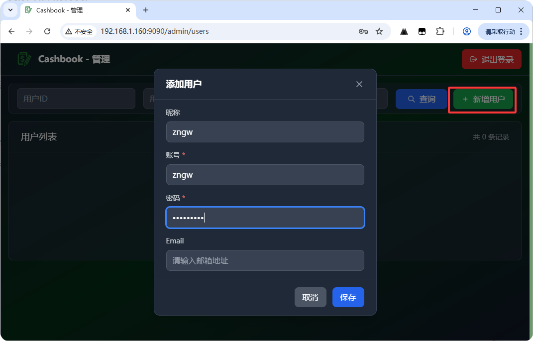This screenshot has height=341, width=533.
Task: Reload the page
Action: point(47,31)
